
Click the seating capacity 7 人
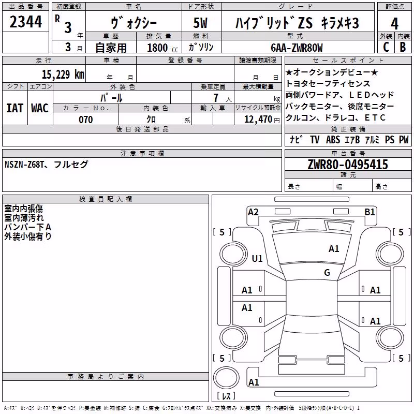pyautogui.click(x=223, y=98)
